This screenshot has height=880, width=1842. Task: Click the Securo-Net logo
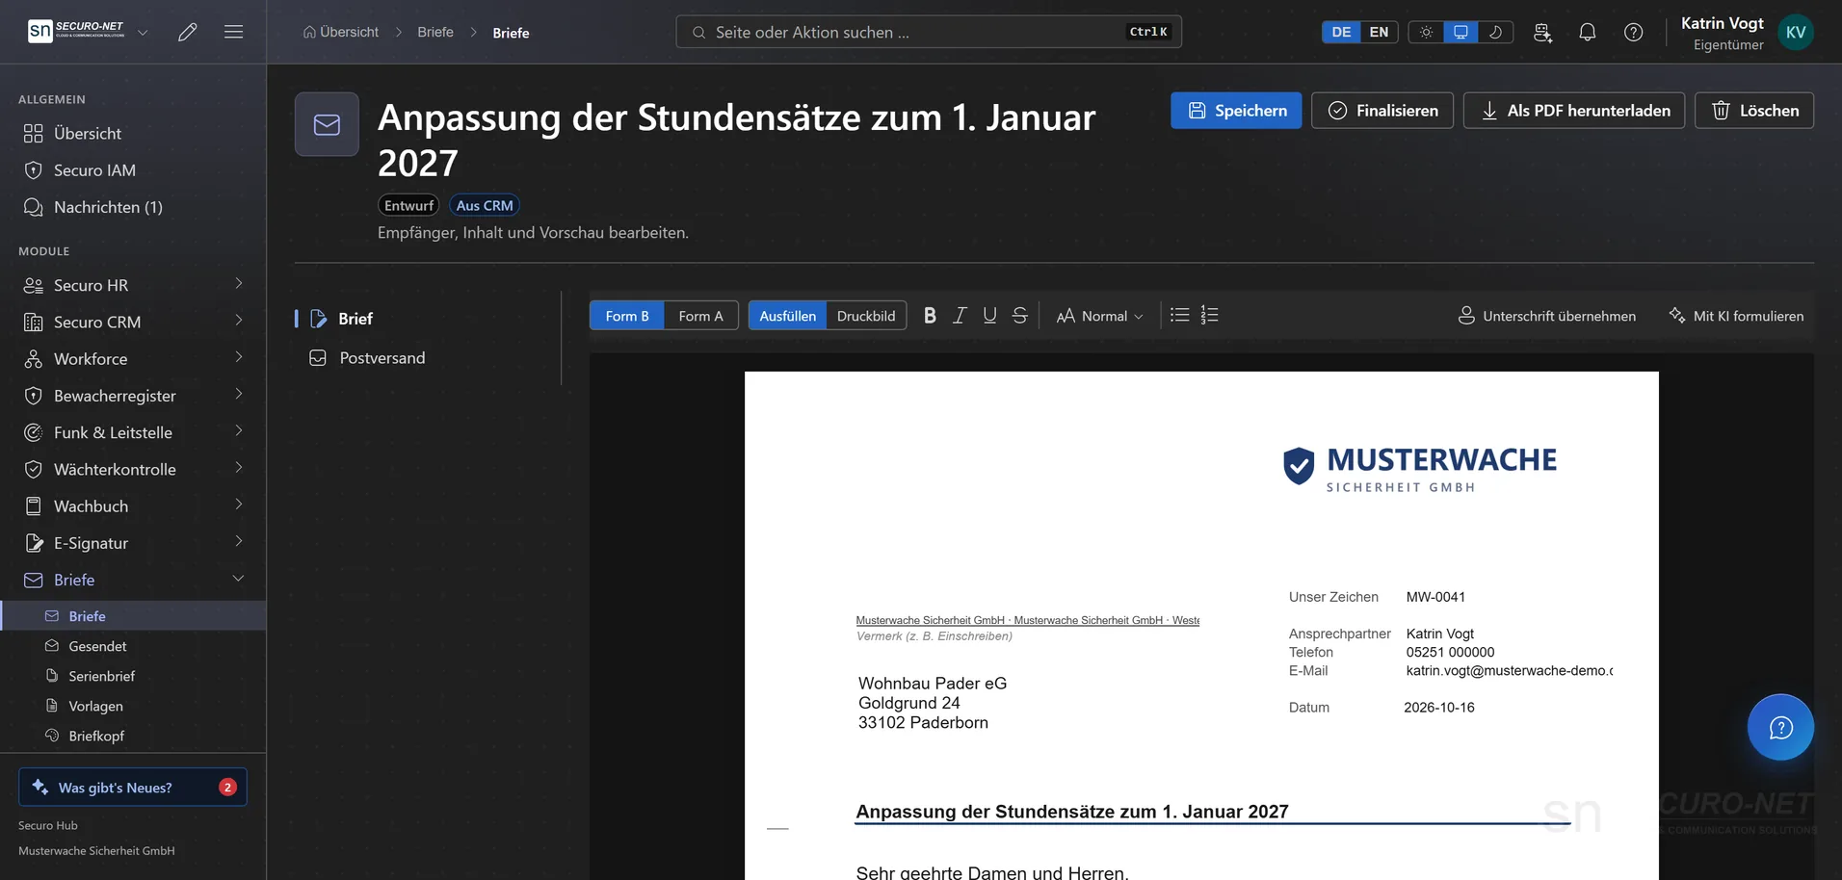[x=76, y=31]
